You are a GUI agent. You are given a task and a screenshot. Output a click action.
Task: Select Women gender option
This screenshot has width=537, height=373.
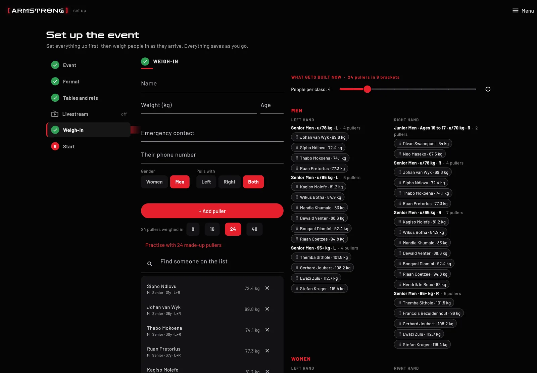coord(154,182)
